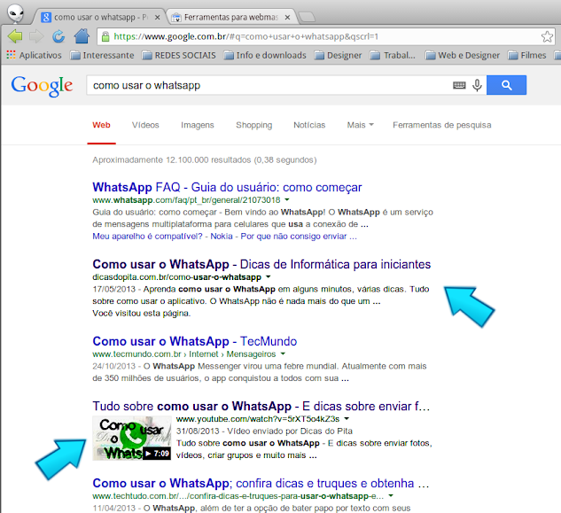561x513 pixels.
Task: Switch to Vídeos results tab
Action: click(145, 125)
